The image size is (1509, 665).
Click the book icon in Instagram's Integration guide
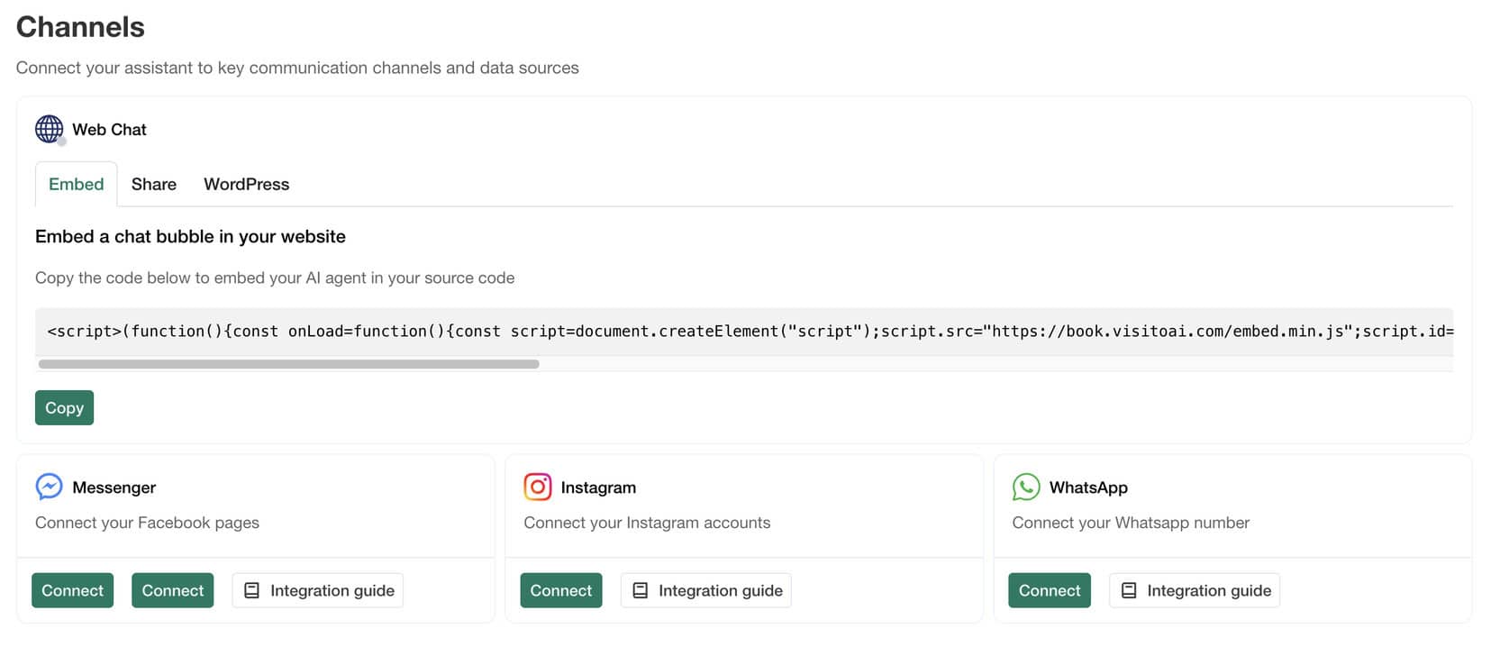click(641, 590)
